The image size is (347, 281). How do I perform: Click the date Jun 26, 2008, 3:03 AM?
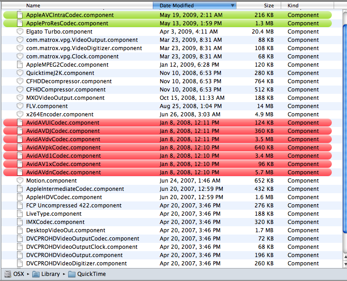[x=190, y=115]
